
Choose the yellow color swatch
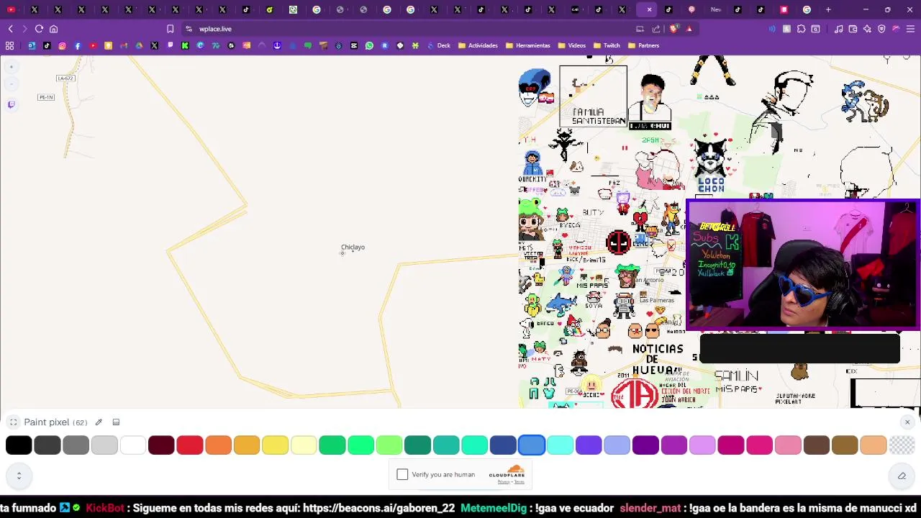(x=275, y=445)
